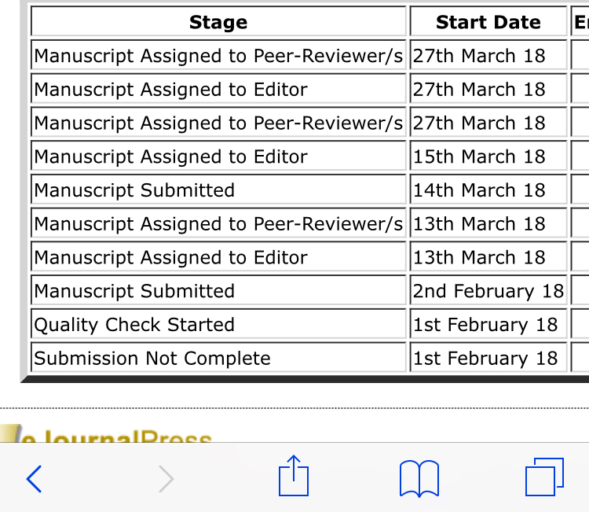Tap the Safari back arrow
Viewport: 589px width, 512px height.
pos(34,477)
